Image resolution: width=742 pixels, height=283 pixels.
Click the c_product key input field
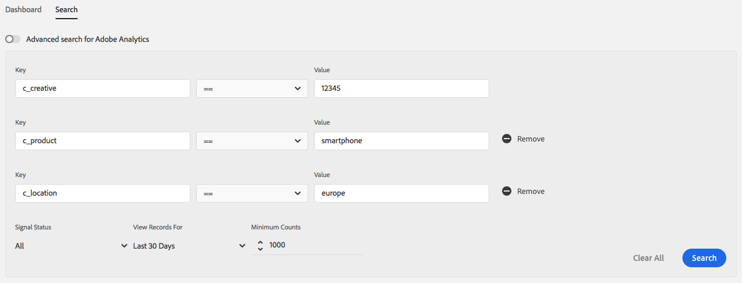(103, 141)
